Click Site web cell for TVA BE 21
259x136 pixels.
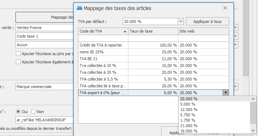point(204,59)
